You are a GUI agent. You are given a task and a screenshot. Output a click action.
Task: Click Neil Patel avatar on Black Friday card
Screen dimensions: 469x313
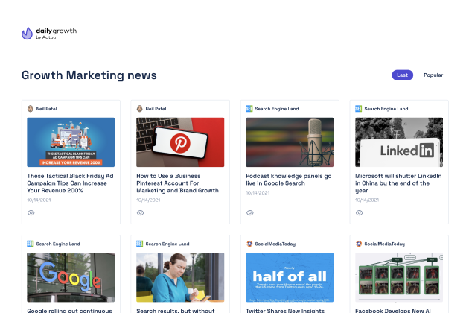pyautogui.click(x=31, y=108)
